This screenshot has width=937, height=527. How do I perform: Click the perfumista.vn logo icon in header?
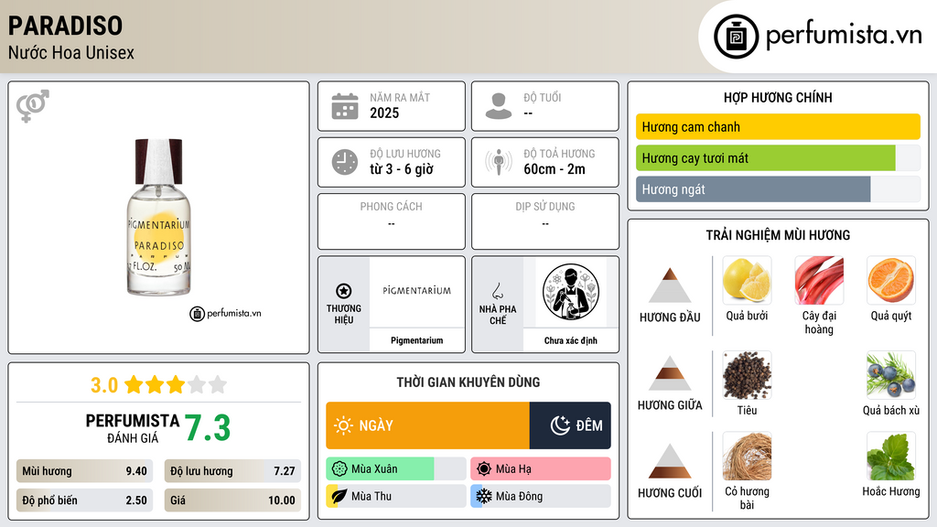point(736,37)
